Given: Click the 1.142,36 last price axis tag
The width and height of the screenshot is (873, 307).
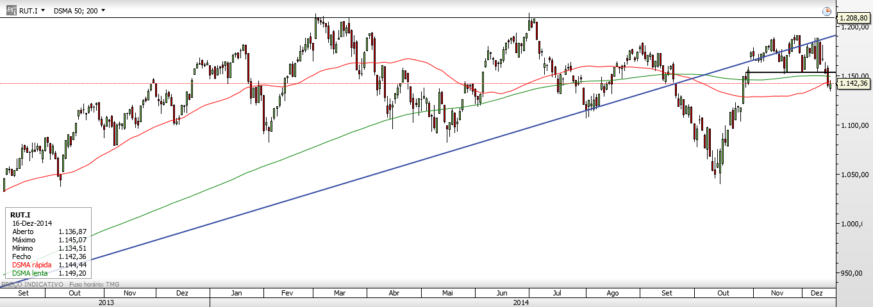Looking at the screenshot, I should tap(854, 83).
